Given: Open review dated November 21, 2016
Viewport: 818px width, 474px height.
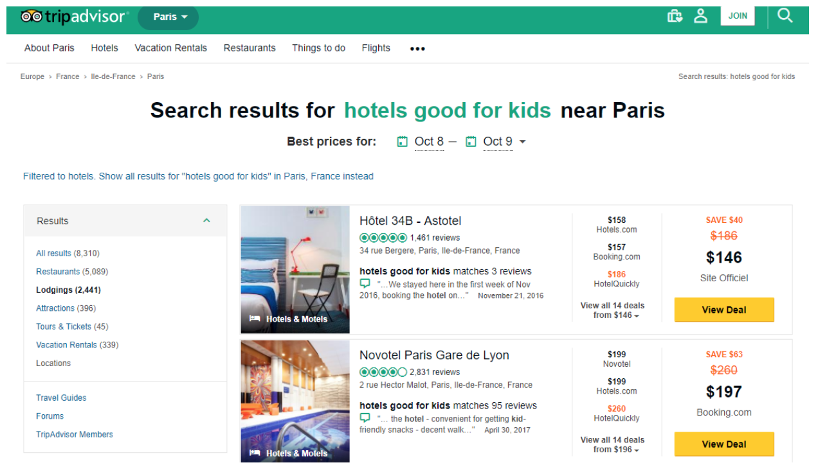Looking at the screenshot, I should click(511, 296).
